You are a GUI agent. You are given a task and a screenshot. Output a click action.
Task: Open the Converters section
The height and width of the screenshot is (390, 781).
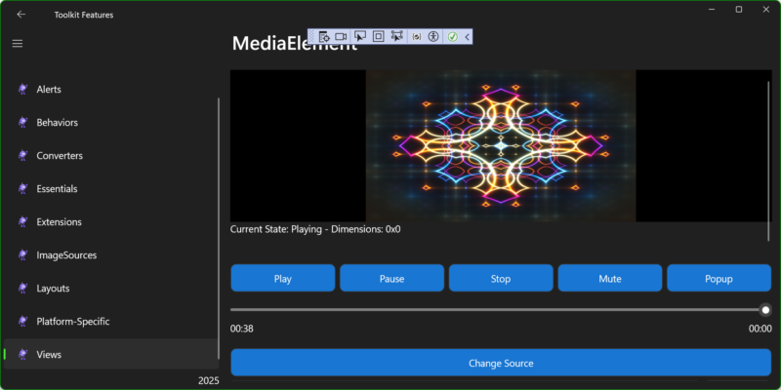(110, 156)
